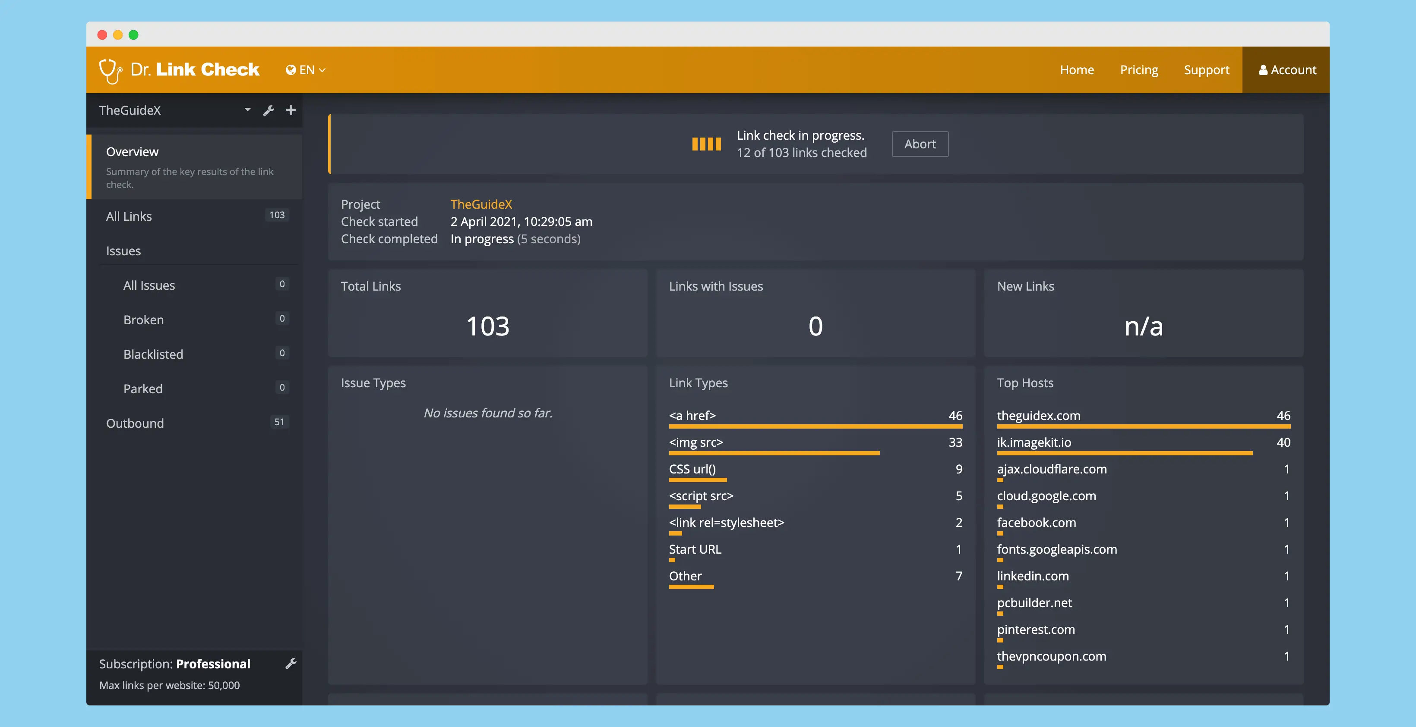Open the TheGuideX project link

(481, 204)
